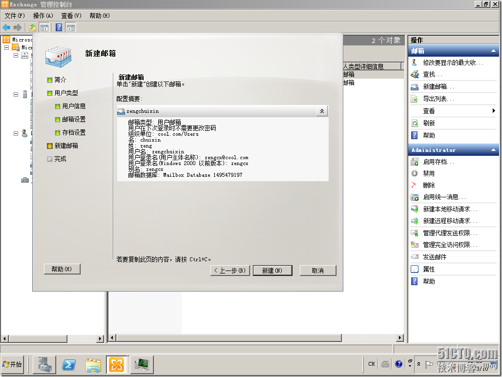Click the 新建(N) button to create mailbox
502x377 pixels.
tap(272, 270)
